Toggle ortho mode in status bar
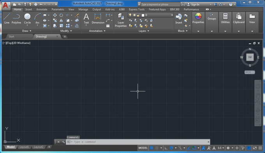 [x=166, y=148]
